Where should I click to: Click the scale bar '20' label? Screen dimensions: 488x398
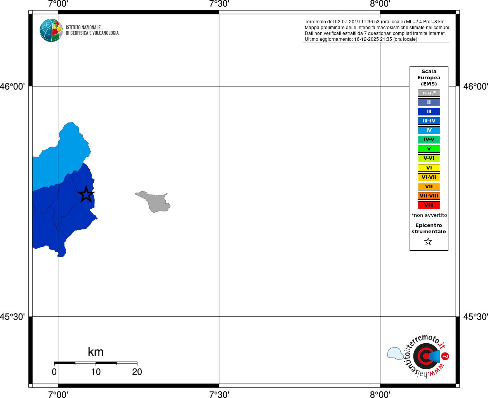[x=137, y=372]
